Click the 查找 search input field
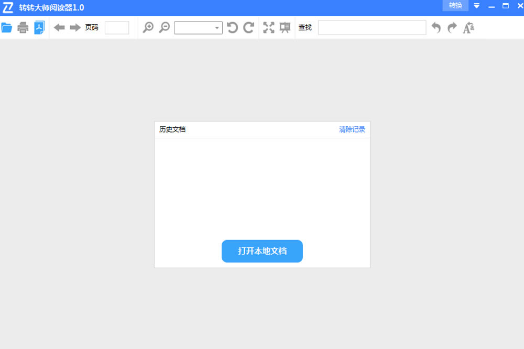The height and width of the screenshot is (349, 524). (372, 28)
